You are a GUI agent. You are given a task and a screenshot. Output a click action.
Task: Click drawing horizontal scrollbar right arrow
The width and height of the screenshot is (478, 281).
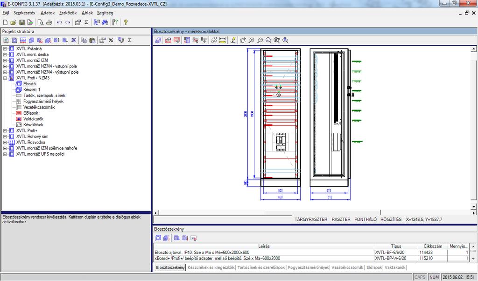coord(474,213)
